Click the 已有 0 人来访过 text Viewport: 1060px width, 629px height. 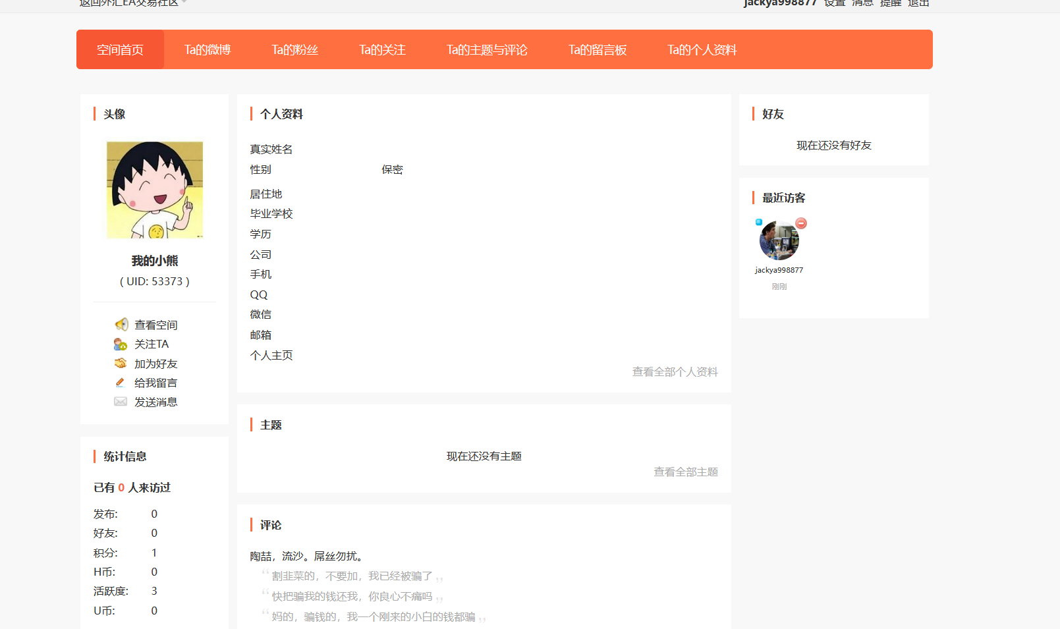132,488
